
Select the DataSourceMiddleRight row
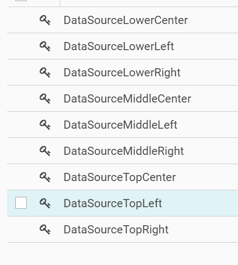point(124,151)
